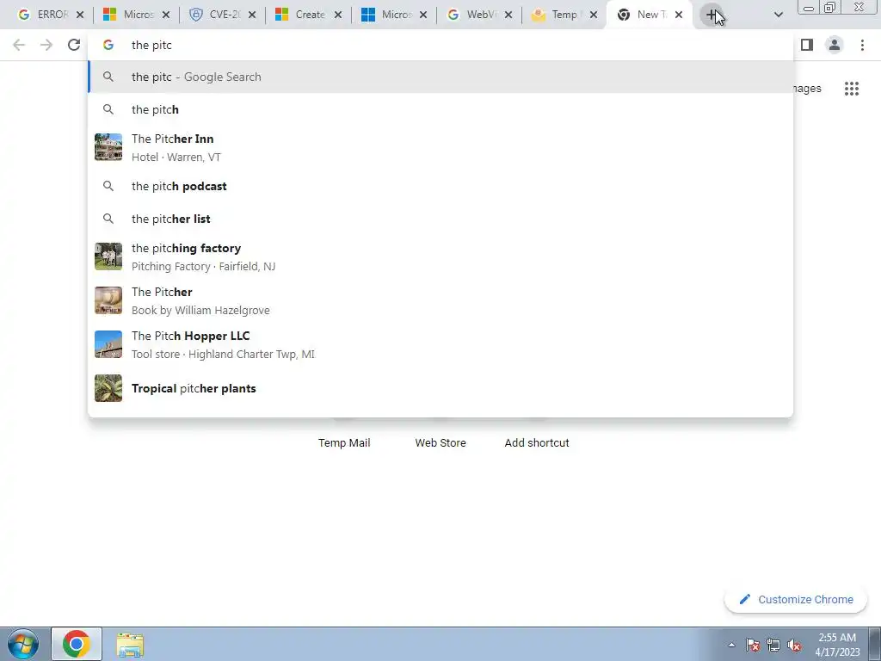
Task: Close the Create tab
Action: click(x=337, y=15)
